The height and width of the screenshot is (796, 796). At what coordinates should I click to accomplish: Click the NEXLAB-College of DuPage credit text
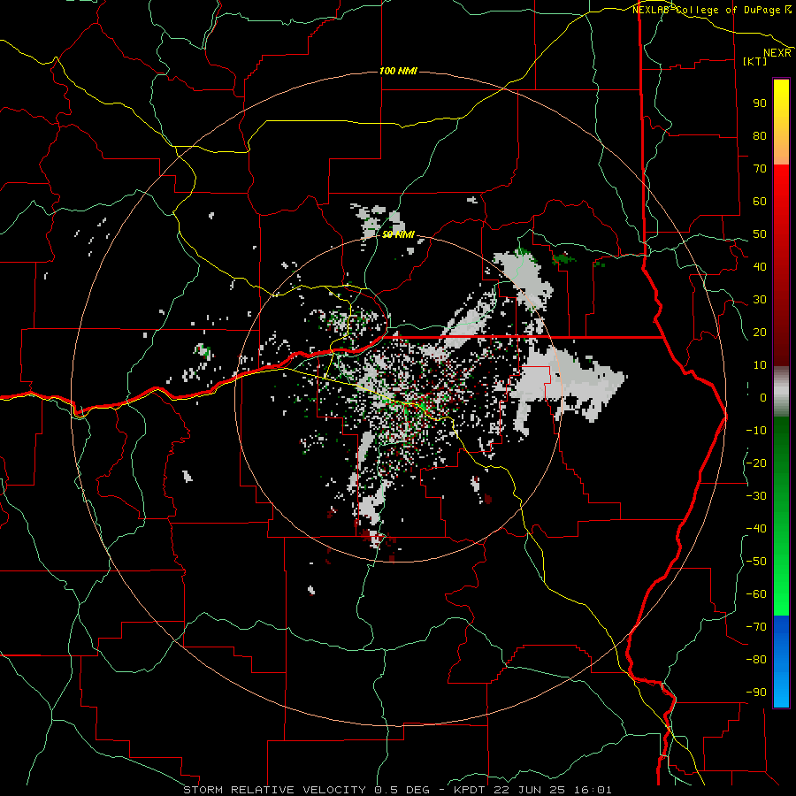point(708,10)
